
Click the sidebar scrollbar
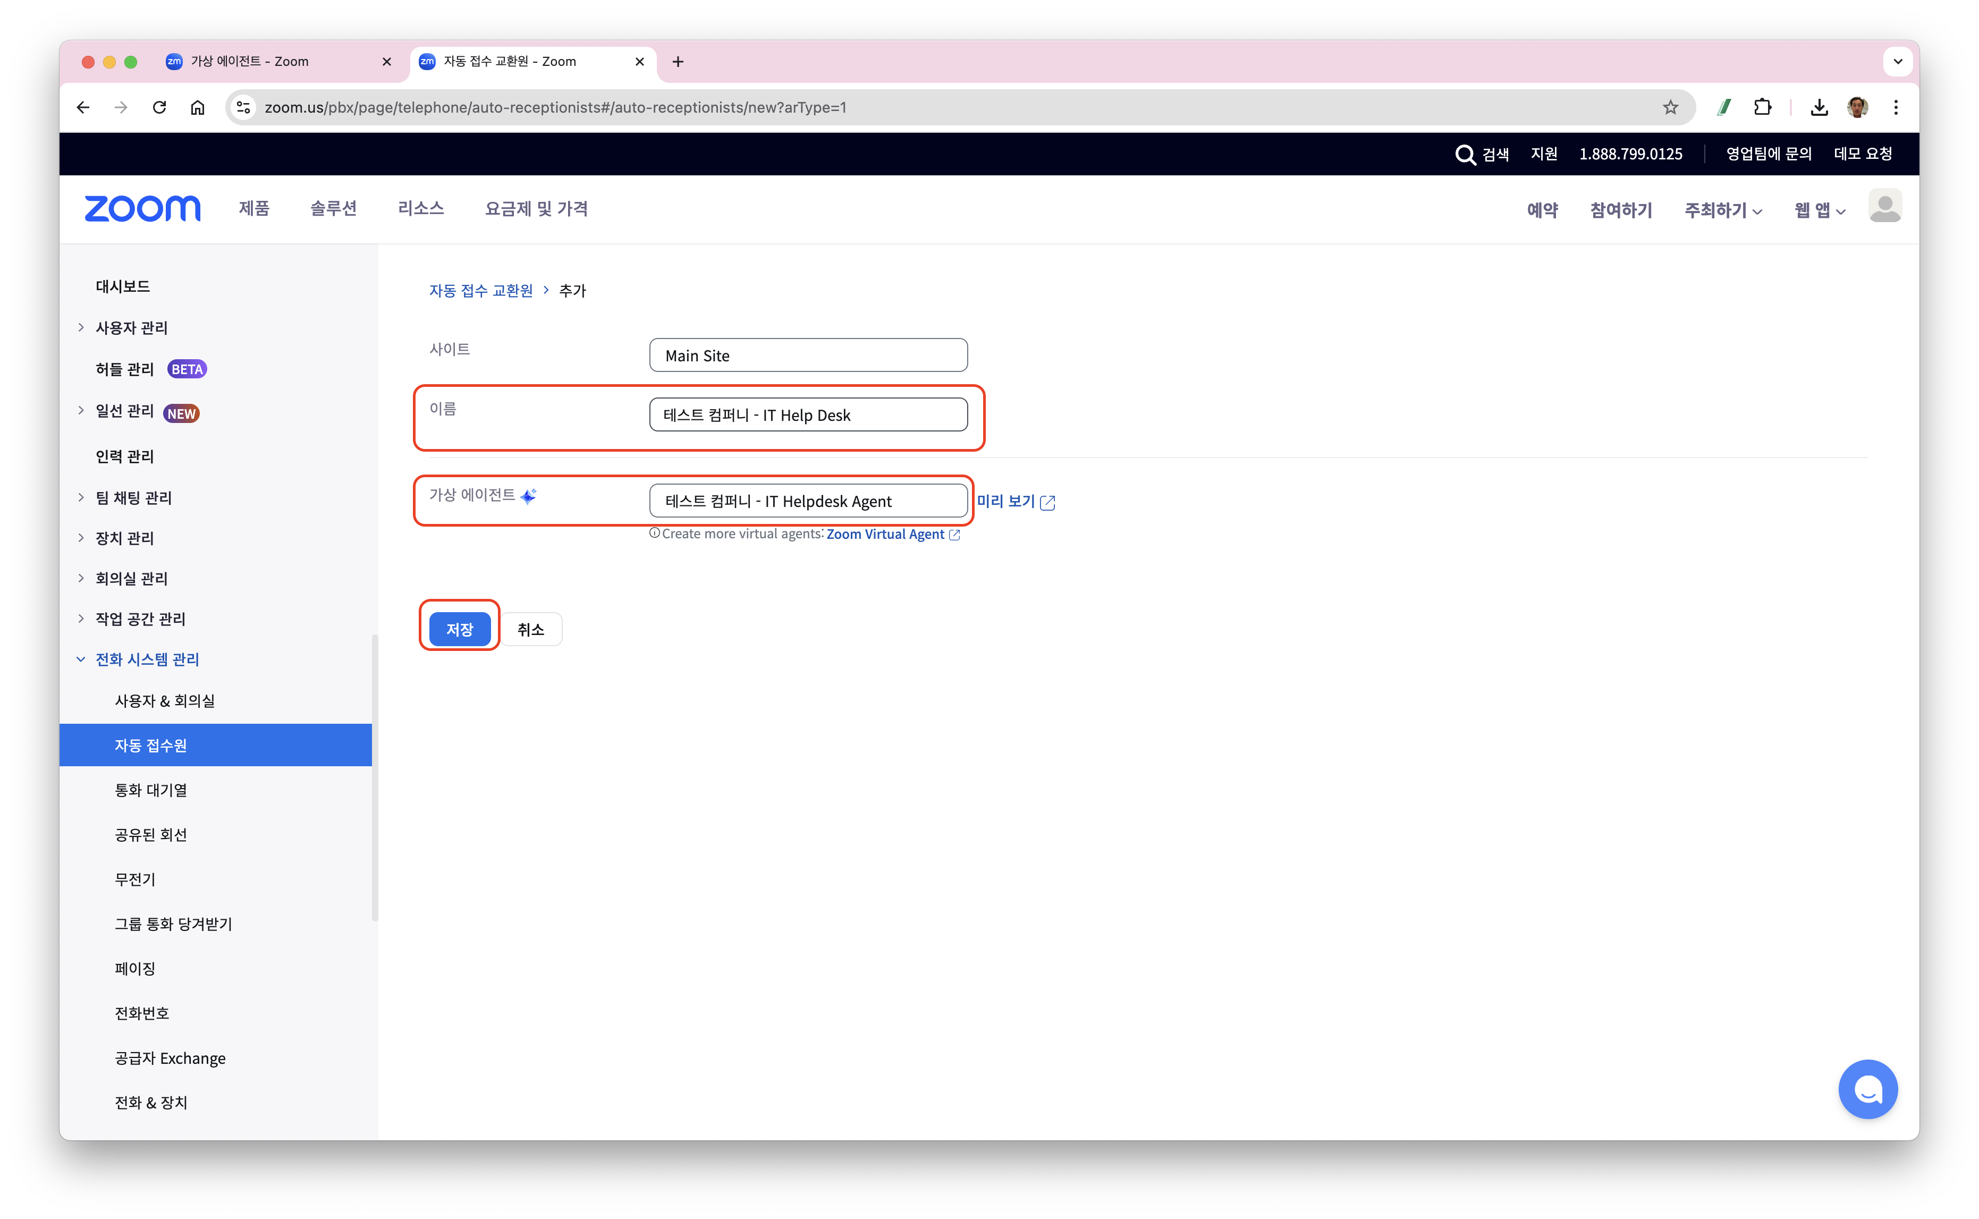pos(375,778)
